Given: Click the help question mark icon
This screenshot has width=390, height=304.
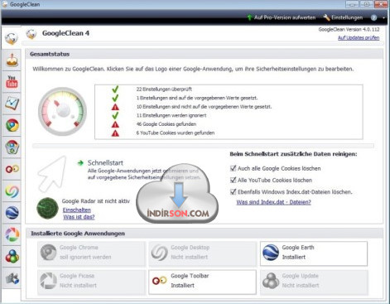Looking at the screenshot, I should [x=373, y=17].
